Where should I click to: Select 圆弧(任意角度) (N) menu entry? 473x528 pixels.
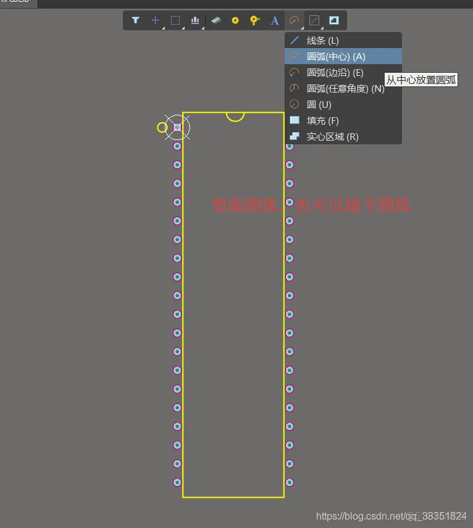343,89
